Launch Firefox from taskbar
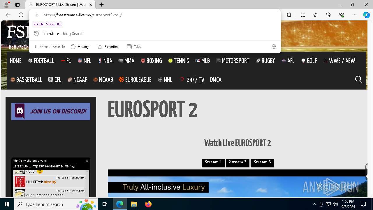 pos(148,204)
